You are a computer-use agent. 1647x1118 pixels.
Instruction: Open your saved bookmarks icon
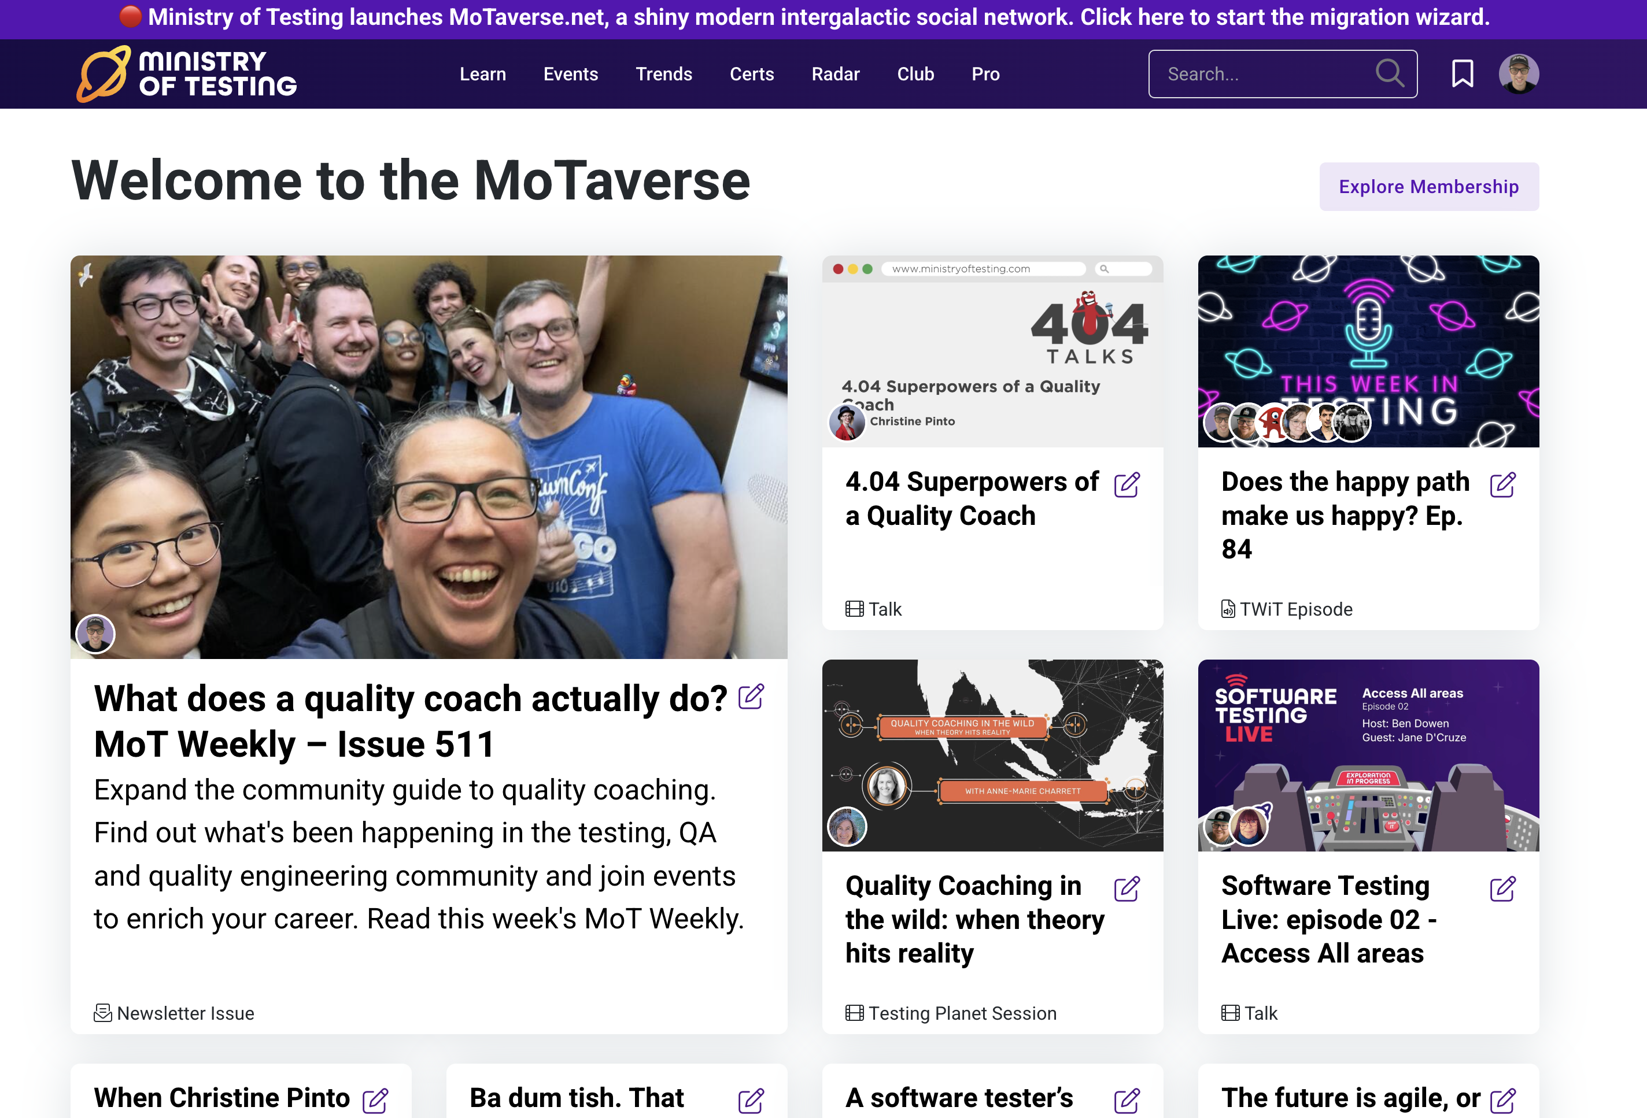pyautogui.click(x=1461, y=73)
